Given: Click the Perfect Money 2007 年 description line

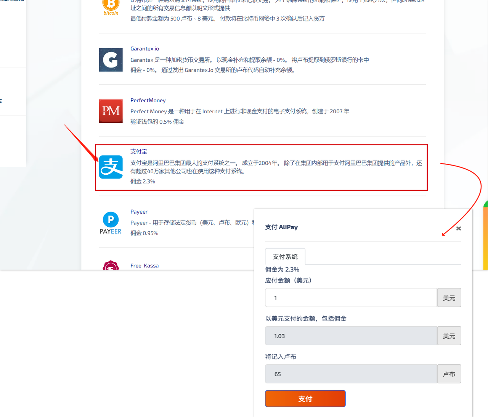Looking at the screenshot, I should click(x=240, y=111).
